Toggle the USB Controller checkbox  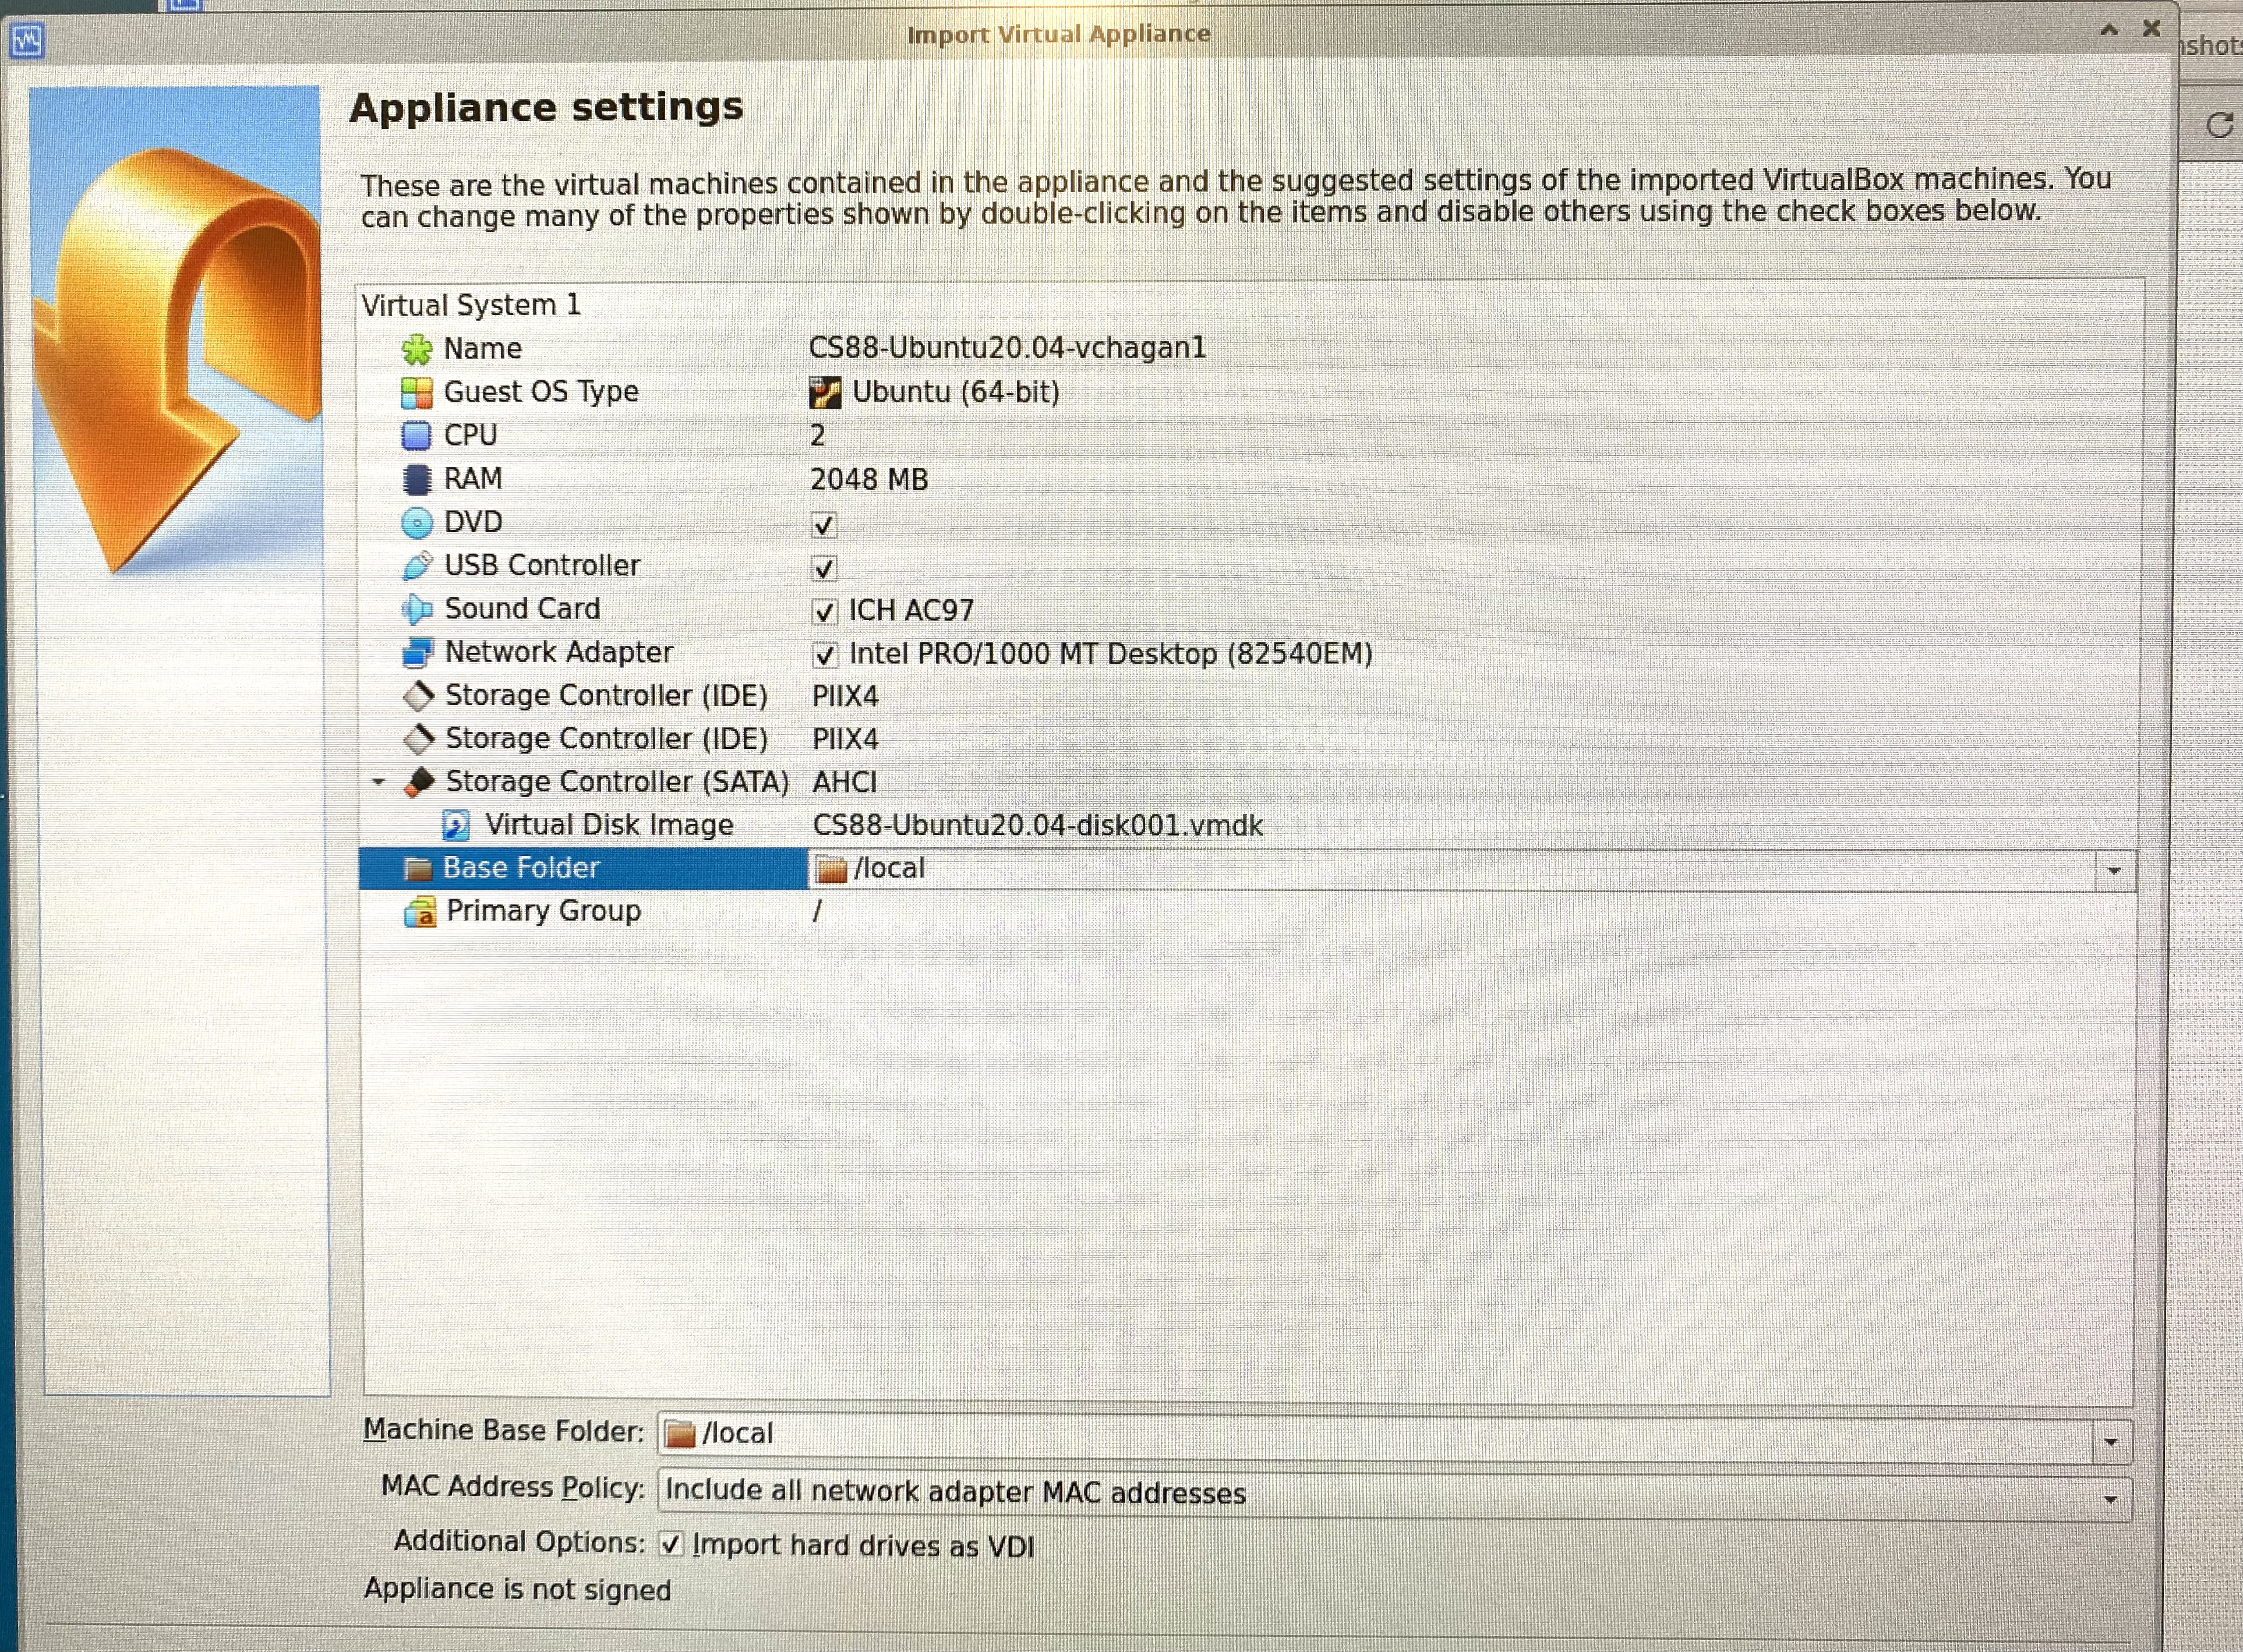tap(824, 569)
